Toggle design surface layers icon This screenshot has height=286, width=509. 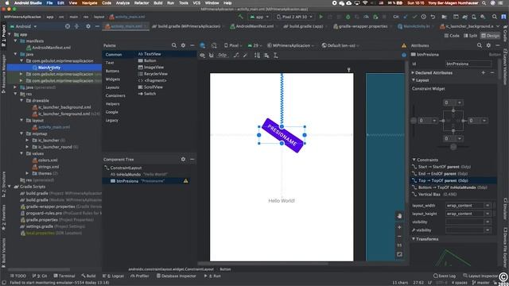click(x=203, y=46)
